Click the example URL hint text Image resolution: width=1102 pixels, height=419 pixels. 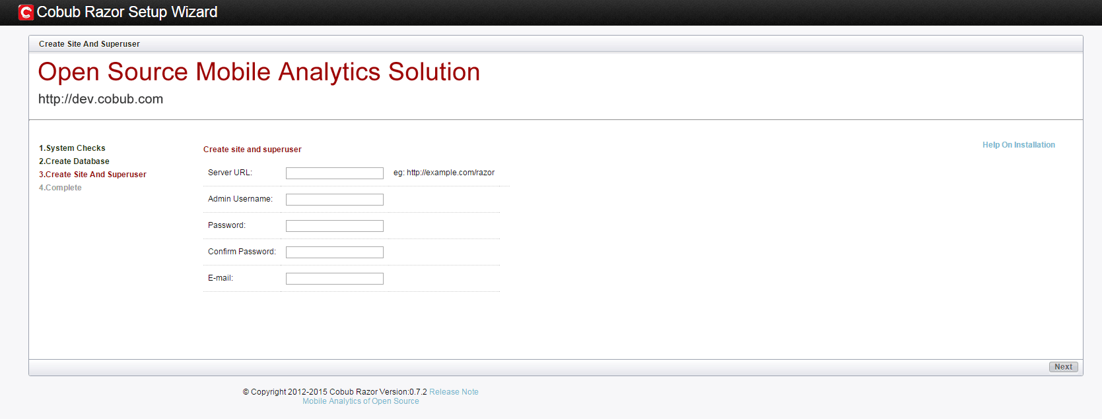(444, 173)
